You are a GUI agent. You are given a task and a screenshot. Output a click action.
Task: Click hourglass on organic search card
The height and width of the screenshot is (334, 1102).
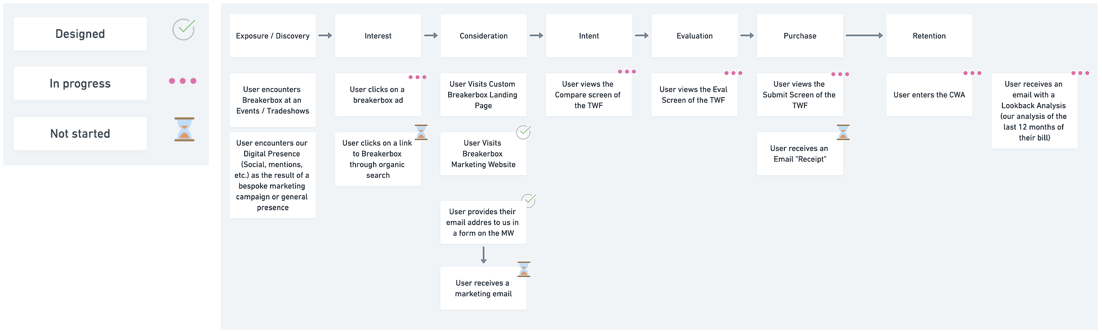(x=421, y=132)
